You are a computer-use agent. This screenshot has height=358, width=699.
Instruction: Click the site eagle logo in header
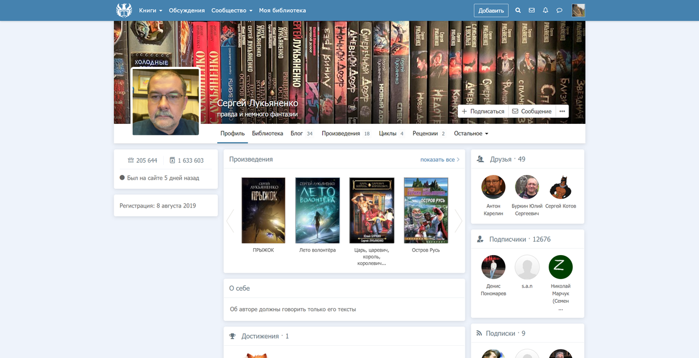[x=125, y=10]
